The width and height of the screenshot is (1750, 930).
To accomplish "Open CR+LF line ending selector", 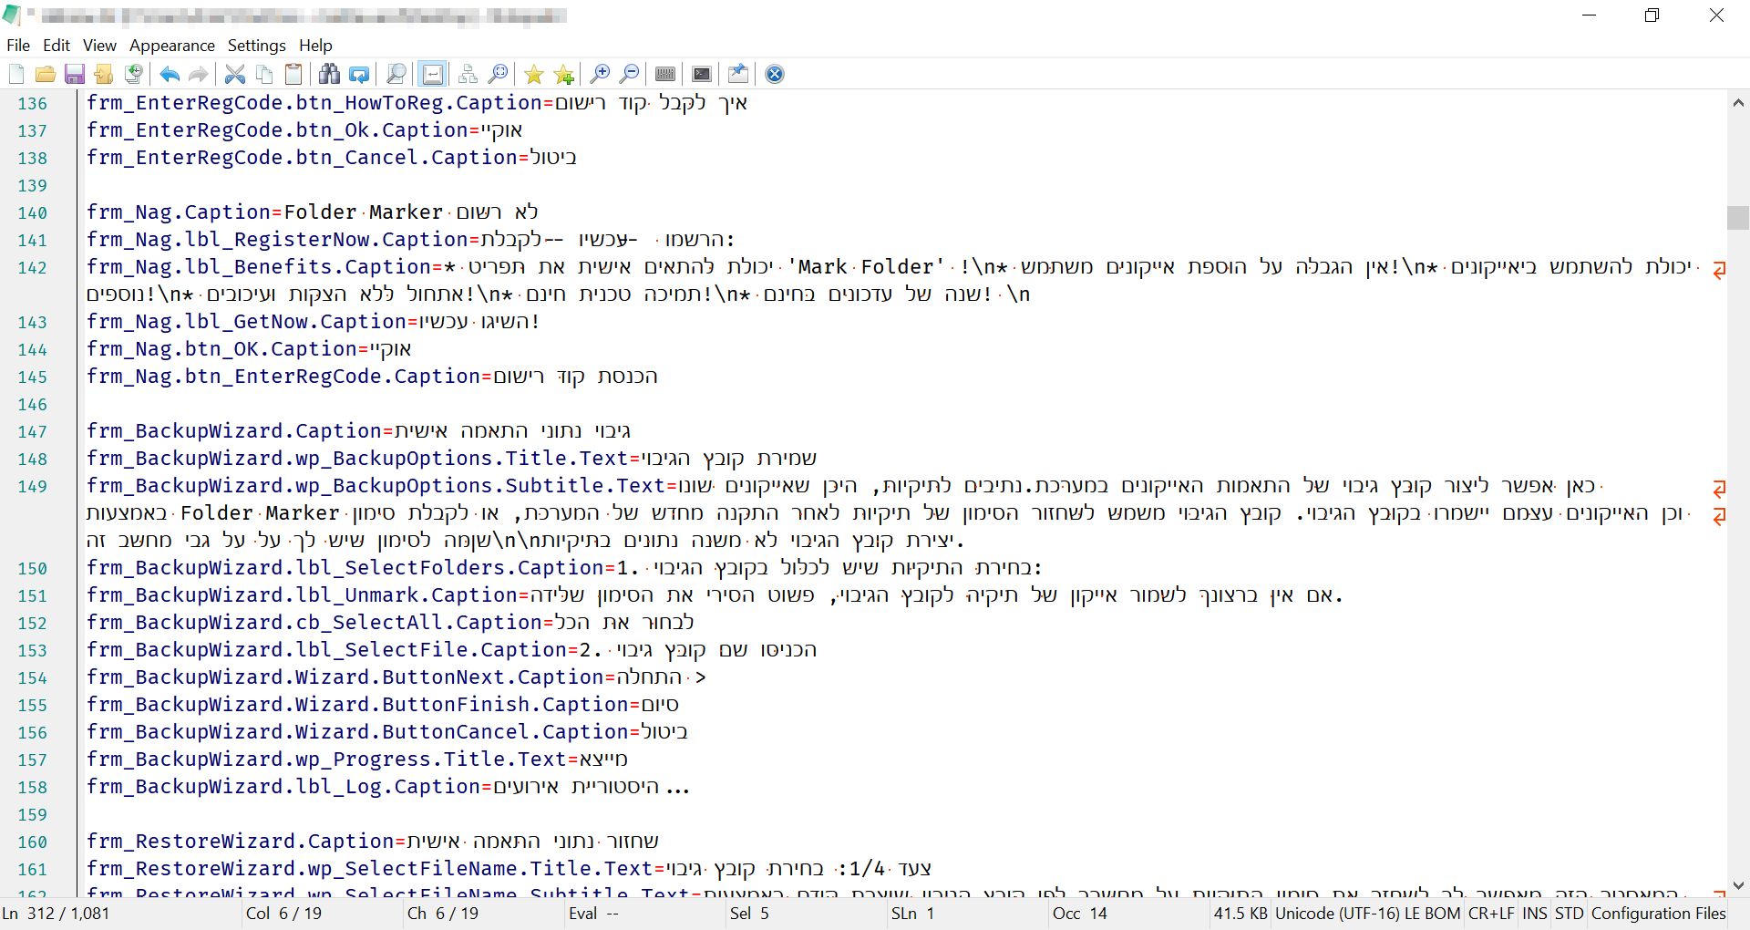I will 1490,914.
